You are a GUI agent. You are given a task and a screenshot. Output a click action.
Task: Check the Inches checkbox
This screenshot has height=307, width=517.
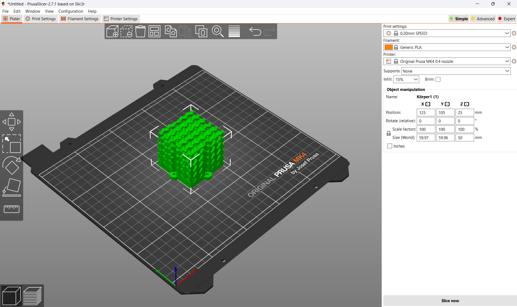click(x=390, y=146)
